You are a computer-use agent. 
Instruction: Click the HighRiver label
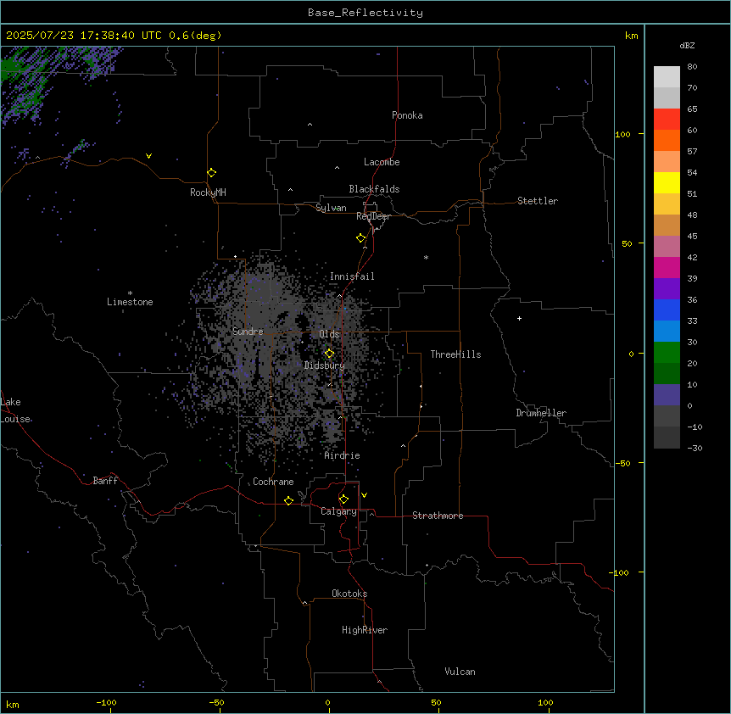pos(365,630)
